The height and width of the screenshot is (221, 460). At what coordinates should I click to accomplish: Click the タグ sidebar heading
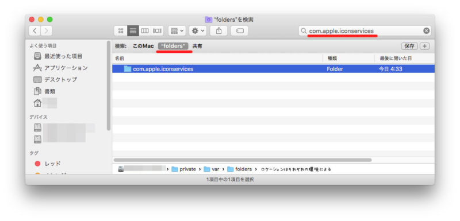click(x=34, y=153)
